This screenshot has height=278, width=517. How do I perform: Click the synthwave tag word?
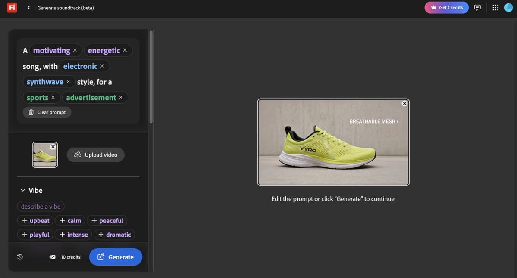pos(45,82)
